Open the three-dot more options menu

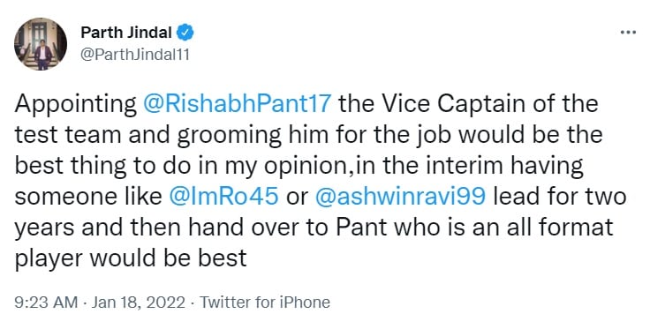(x=628, y=33)
